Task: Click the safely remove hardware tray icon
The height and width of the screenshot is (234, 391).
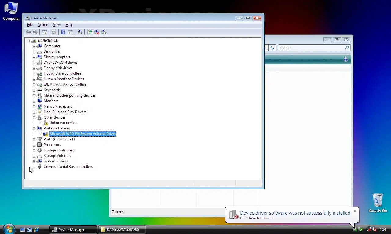Action: (x=360, y=229)
